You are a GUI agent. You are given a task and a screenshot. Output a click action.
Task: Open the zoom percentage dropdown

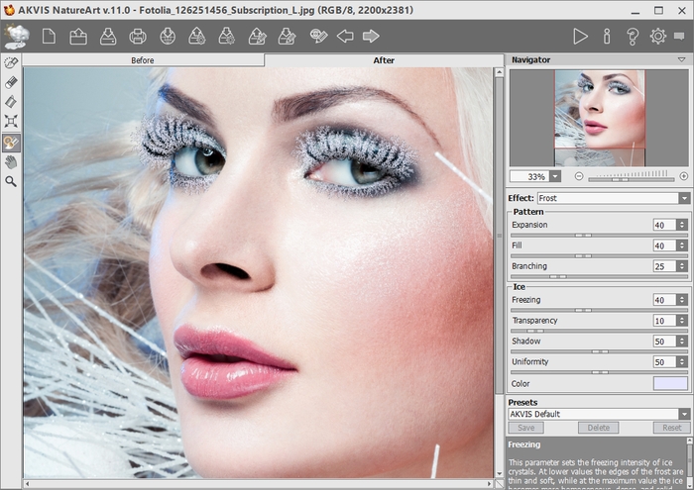[555, 177]
